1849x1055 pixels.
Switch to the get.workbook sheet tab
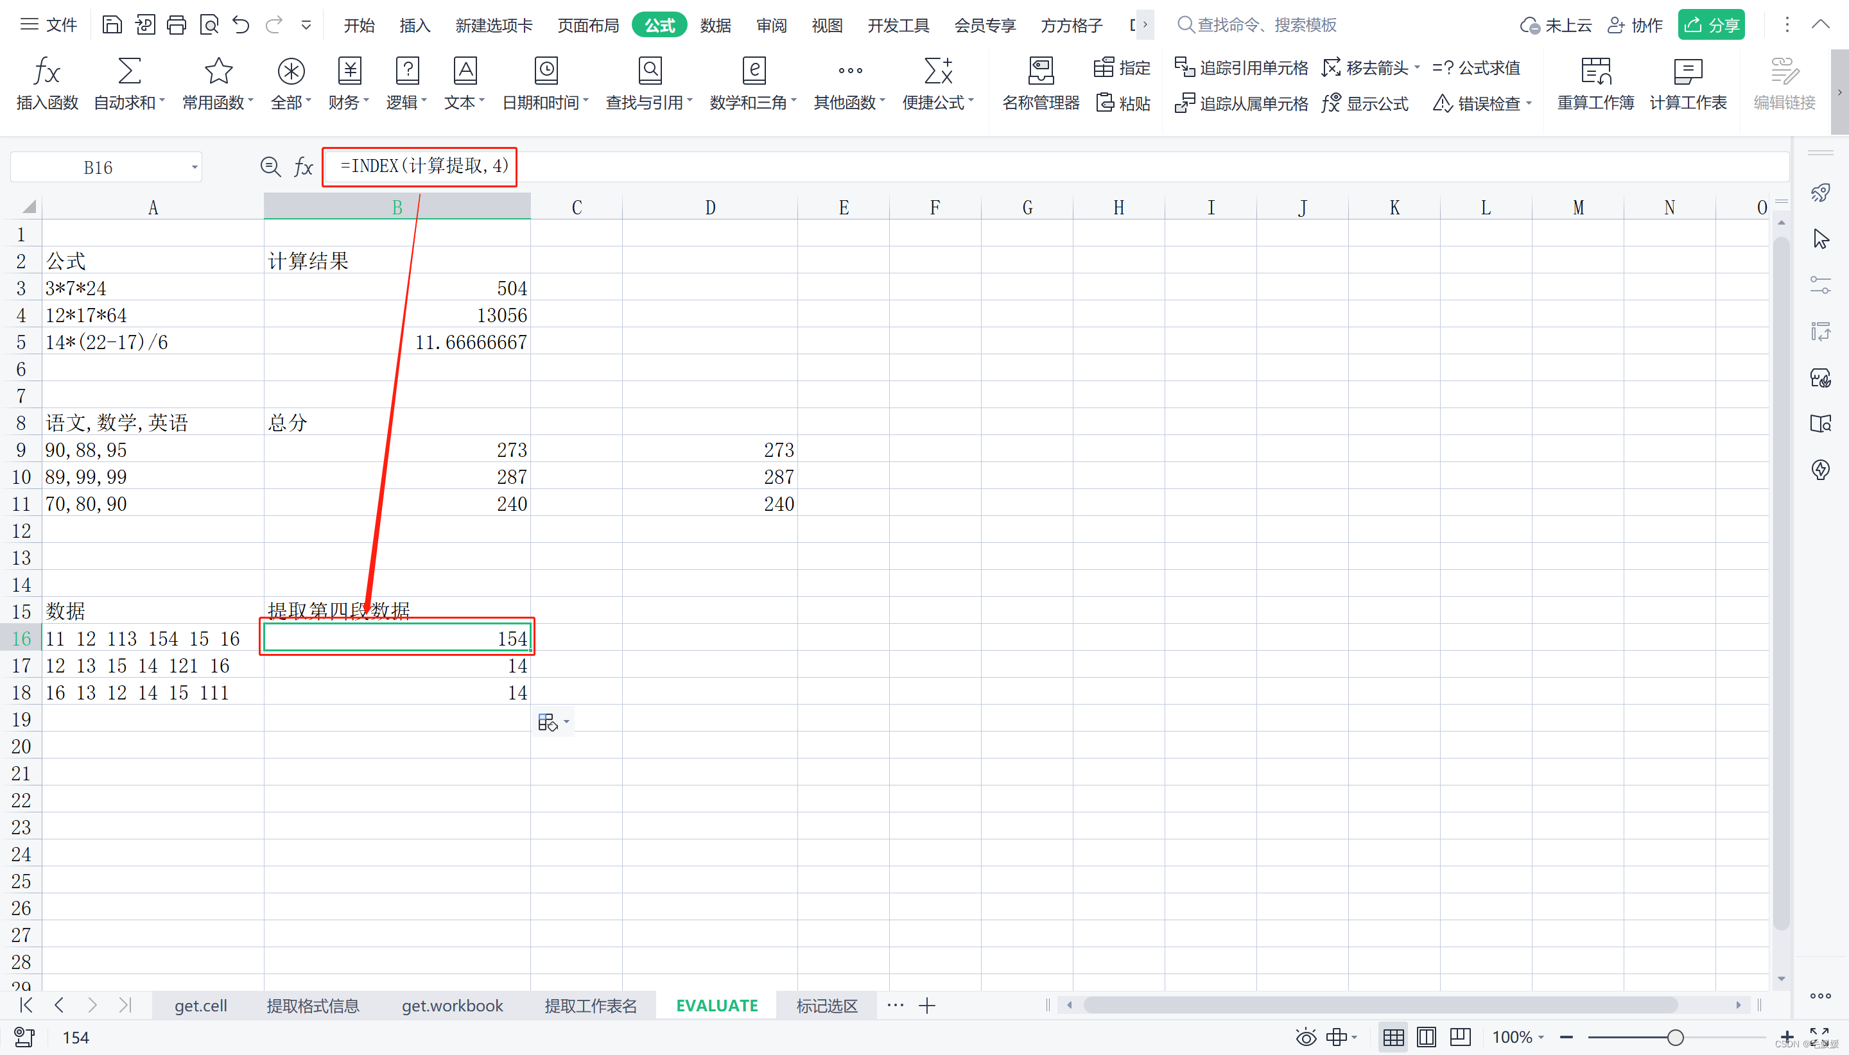pyautogui.click(x=451, y=1006)
